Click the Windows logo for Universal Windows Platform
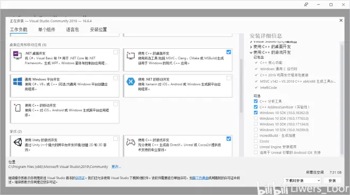This screenshot has height=195, width=350. point(17,82)
